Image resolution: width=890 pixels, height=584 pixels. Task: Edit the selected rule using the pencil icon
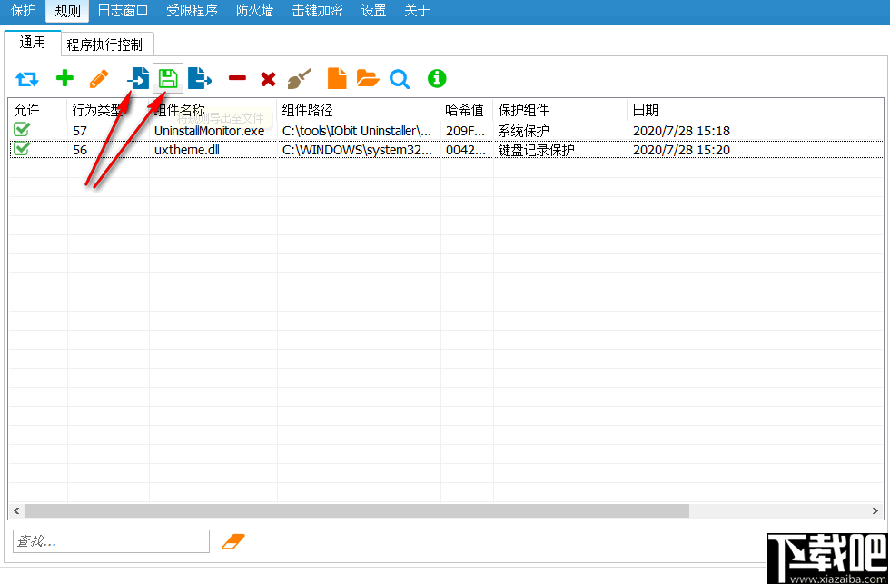tap(98, 78)
